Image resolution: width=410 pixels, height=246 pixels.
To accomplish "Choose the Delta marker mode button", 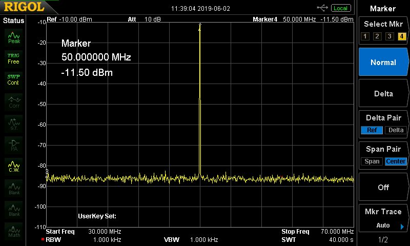I will (383, 94).
